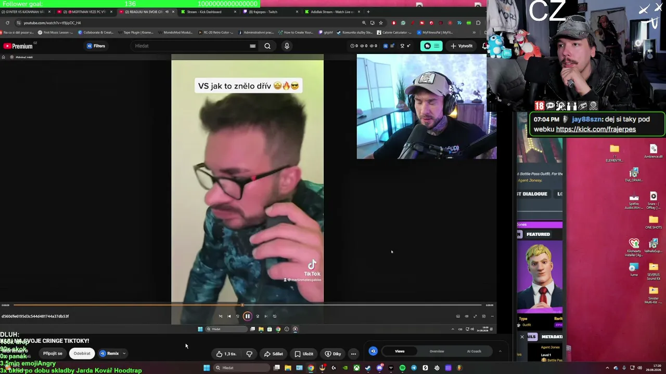Open the ONE SHOTS folder on the desktop
The width and height of the screenshot is (666, 374).
click(654, 222)
